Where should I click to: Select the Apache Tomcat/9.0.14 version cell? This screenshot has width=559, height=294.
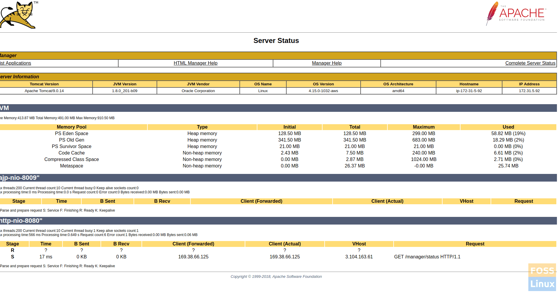pyautogui.click(x=44, y=91)
